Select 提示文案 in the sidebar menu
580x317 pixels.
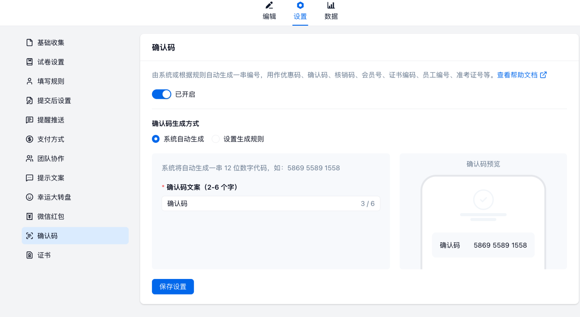point(51,178)
